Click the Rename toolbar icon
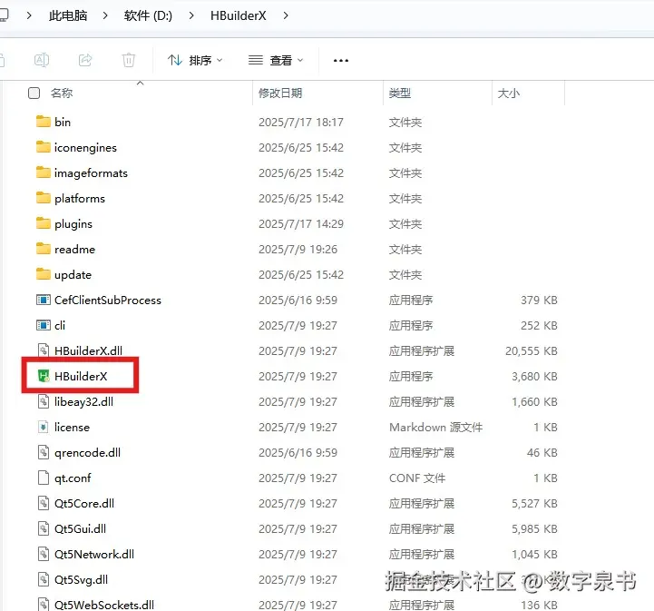Screen dimensions: 654x611 42,60
